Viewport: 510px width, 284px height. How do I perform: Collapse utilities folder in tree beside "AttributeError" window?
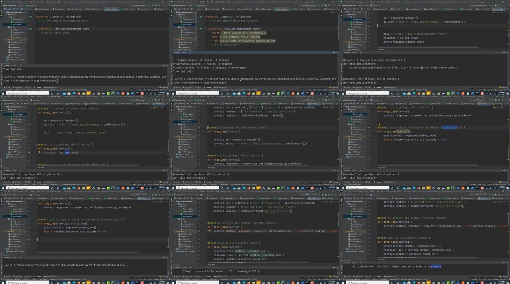coord(346,219)
